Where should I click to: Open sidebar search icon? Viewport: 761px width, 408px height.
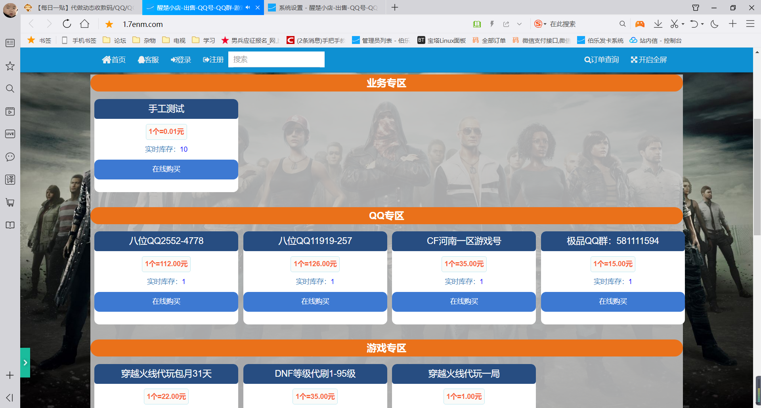tap(10, 88)
